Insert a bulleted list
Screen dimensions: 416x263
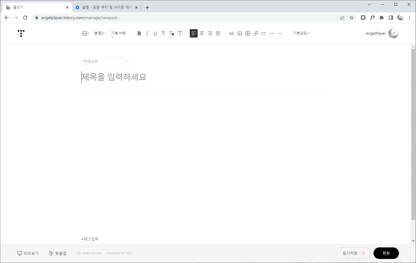coord(264,33)
